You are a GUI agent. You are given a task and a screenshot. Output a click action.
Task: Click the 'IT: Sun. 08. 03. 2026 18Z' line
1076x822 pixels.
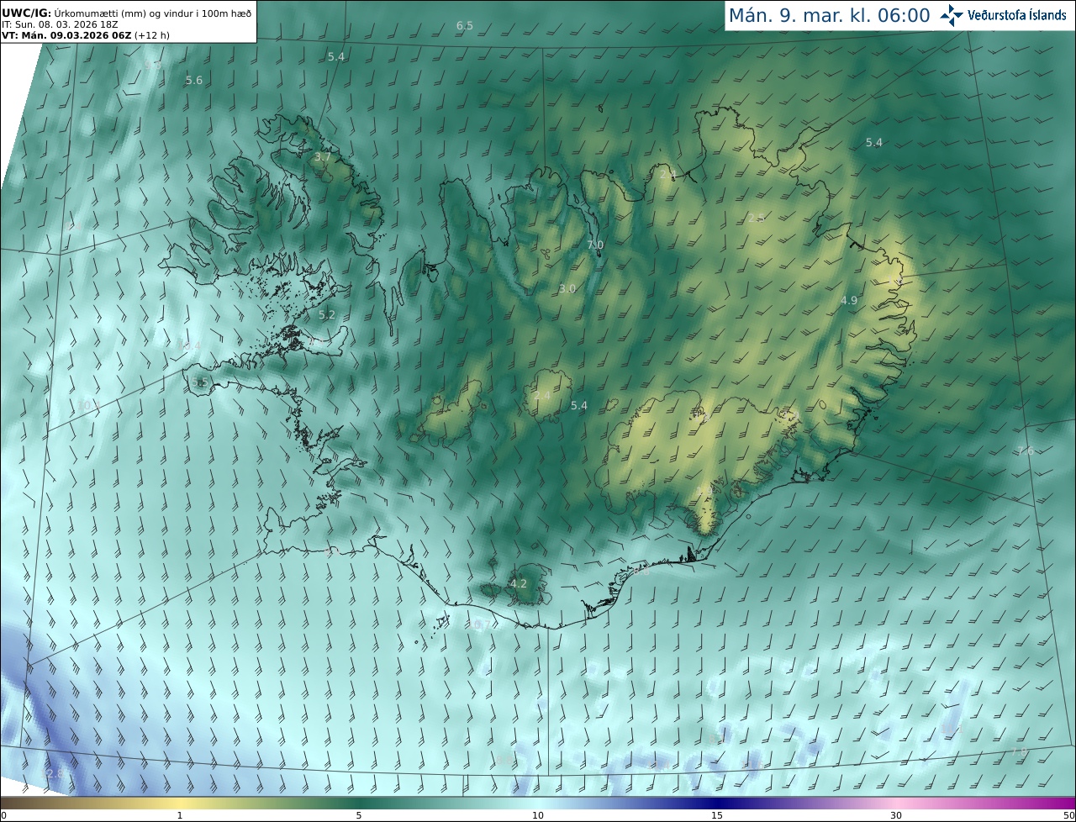pos(60,24)
